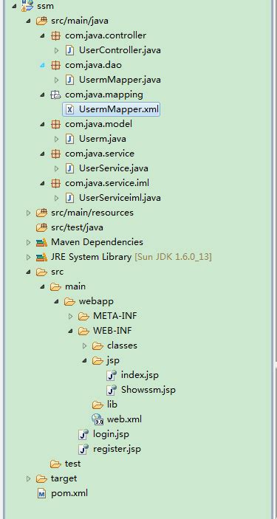This screenshot has height=519, width=277.
Task: Select the UserServiceiml.java label
Action: 120,198
